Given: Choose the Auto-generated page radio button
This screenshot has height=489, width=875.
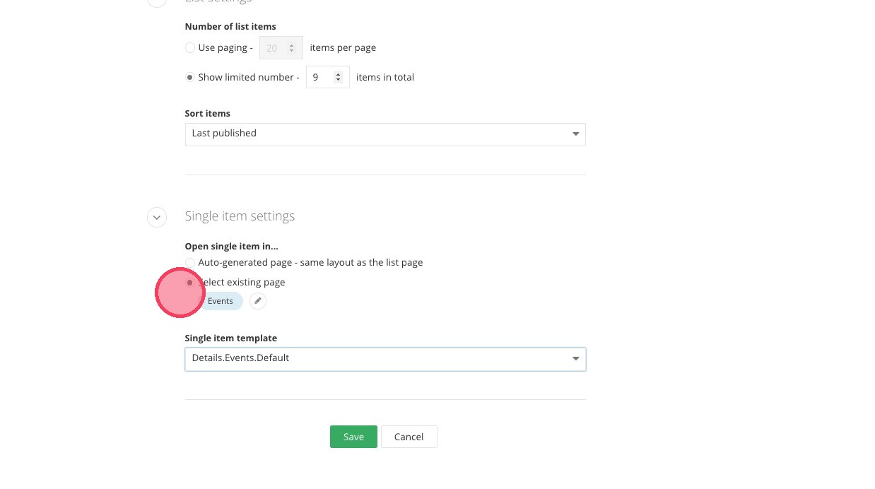Looking at the screenshot, I should (x=190, y=263).
